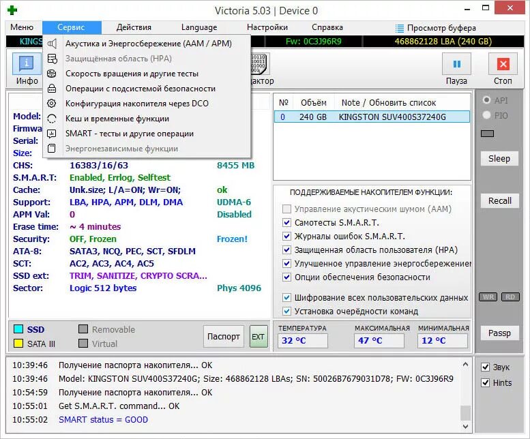Open the Language menu
Viewport: 530px width, 439px height.
199,27
